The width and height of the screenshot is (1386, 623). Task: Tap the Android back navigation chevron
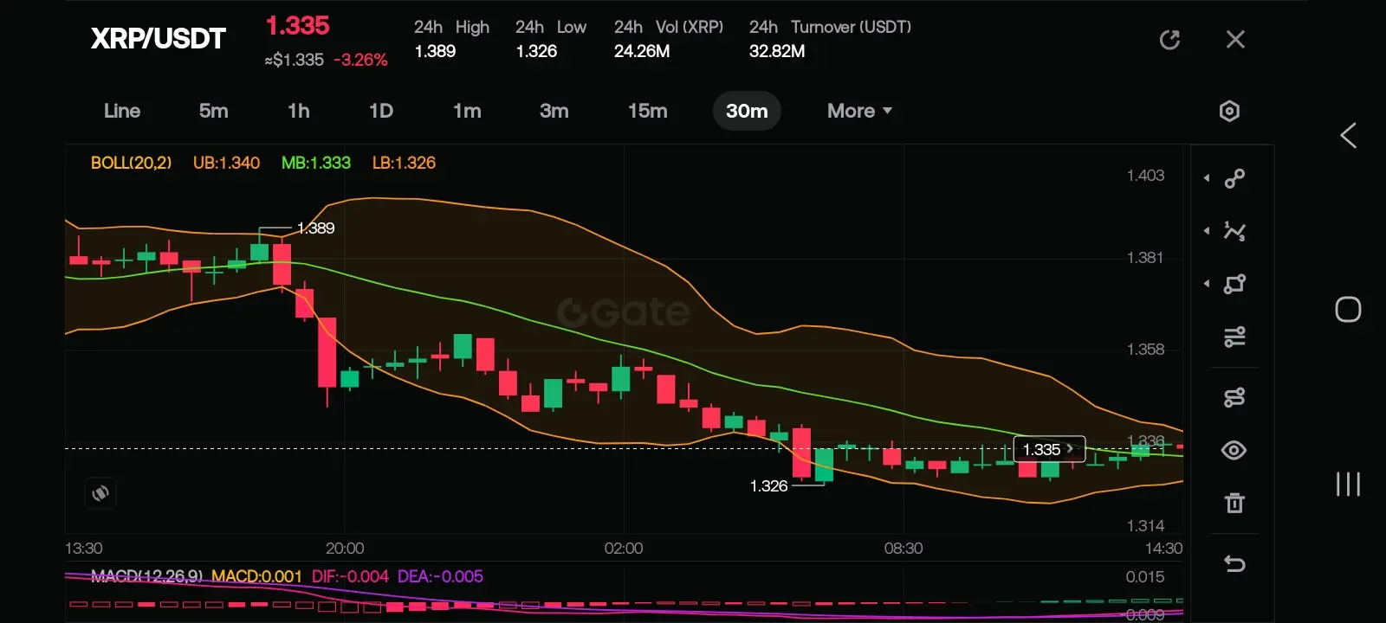coord(1348,135)
